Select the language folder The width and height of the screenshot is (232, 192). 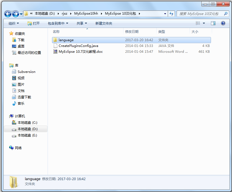[x=132, y=40]
